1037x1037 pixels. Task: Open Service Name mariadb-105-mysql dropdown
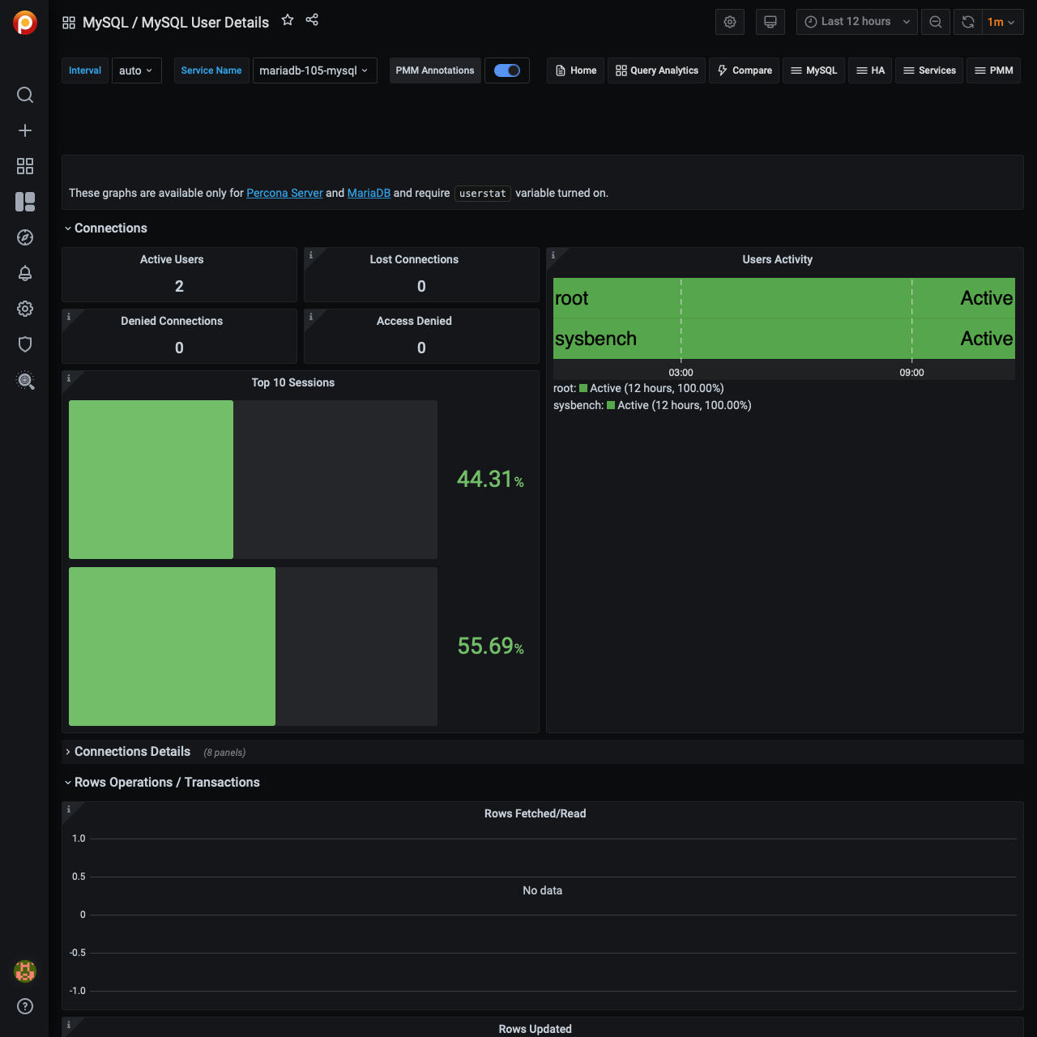[314, 70]
